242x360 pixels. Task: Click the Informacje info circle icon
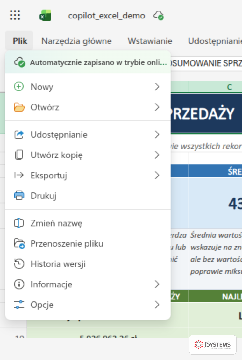pos(19,284)
